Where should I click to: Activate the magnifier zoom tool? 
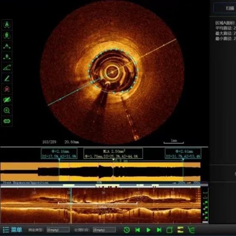tap(7, 110)
